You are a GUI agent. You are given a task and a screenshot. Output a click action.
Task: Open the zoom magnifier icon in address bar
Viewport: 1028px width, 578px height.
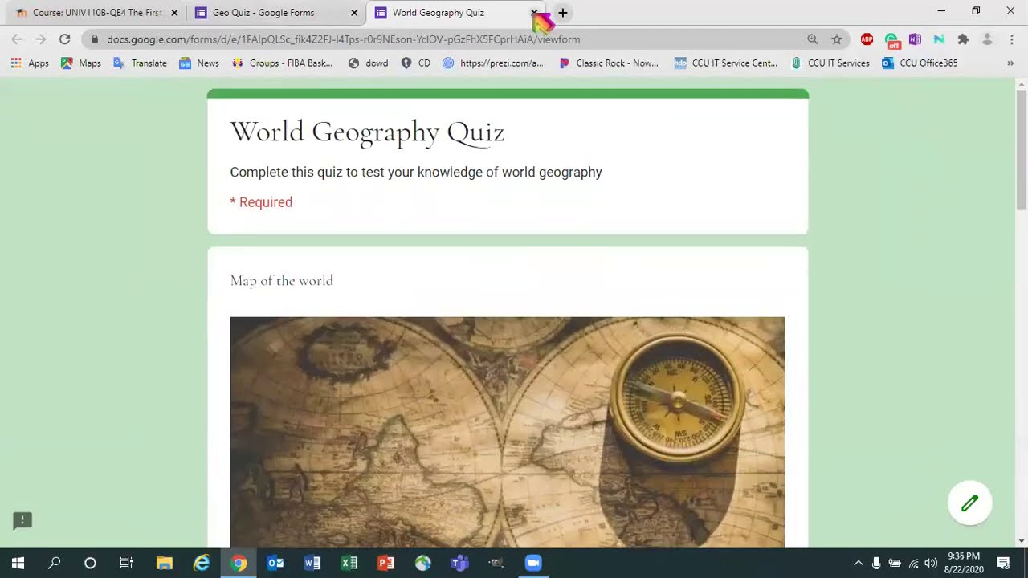(812, 39)
